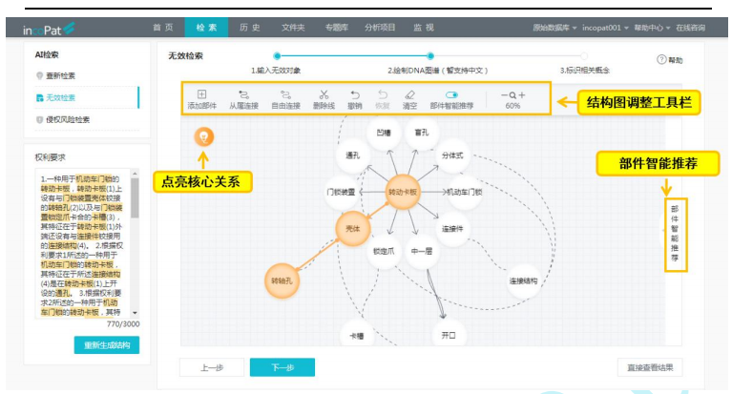Click the Redo (恢复) arrow
732x394 pixels.
383,100
